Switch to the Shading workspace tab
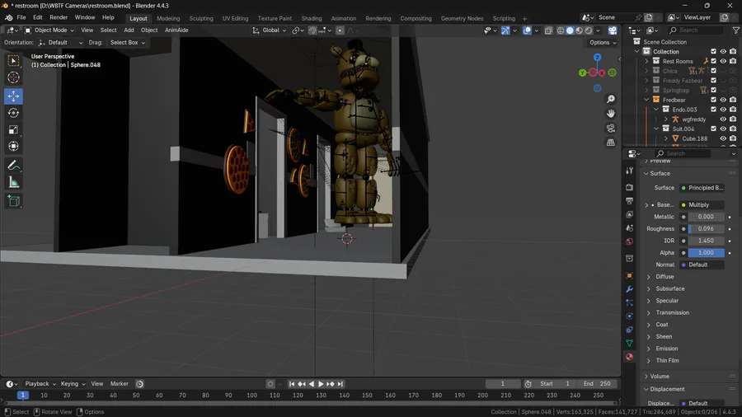 (x=312, y=18)
